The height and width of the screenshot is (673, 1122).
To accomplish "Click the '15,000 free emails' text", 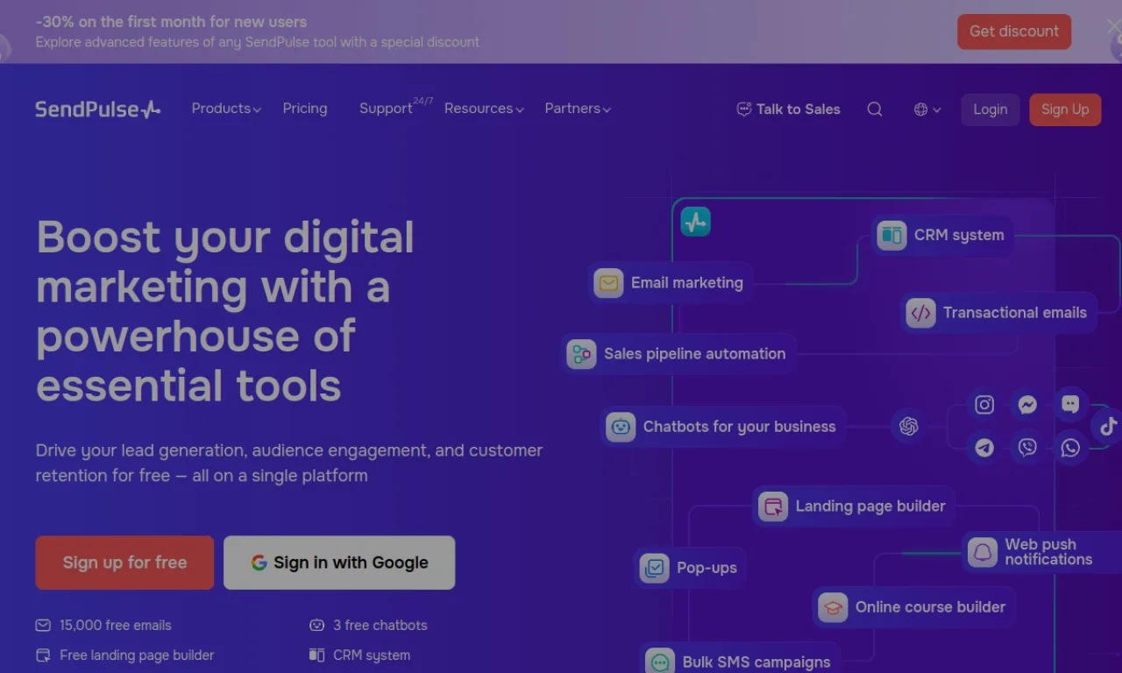I will coord(116,626).
